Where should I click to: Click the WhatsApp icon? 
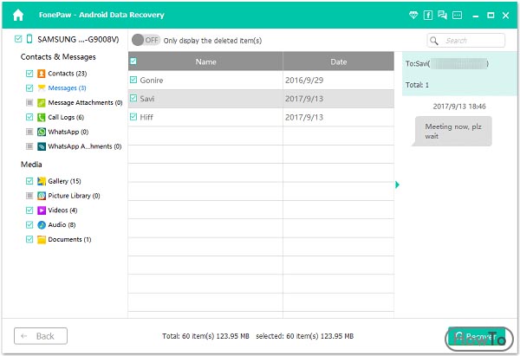tap(41, 132)
